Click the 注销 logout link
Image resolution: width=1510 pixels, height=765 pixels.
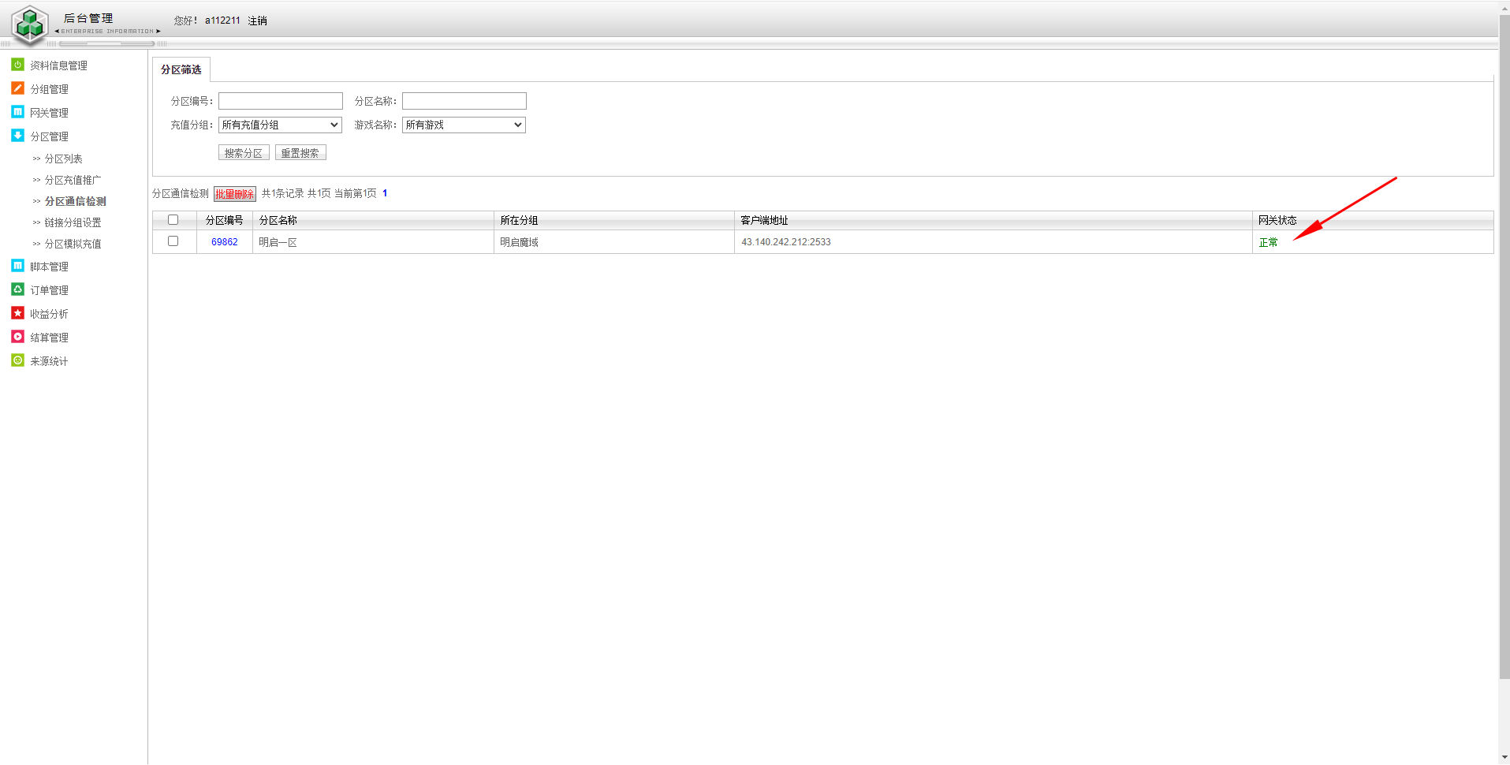click(257, 21)
